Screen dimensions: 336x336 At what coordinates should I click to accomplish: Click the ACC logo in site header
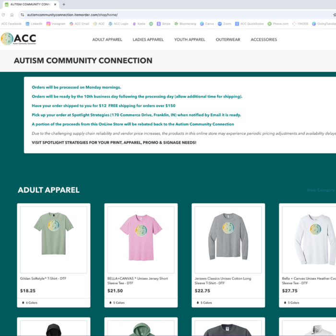click(x=18, y=39)
